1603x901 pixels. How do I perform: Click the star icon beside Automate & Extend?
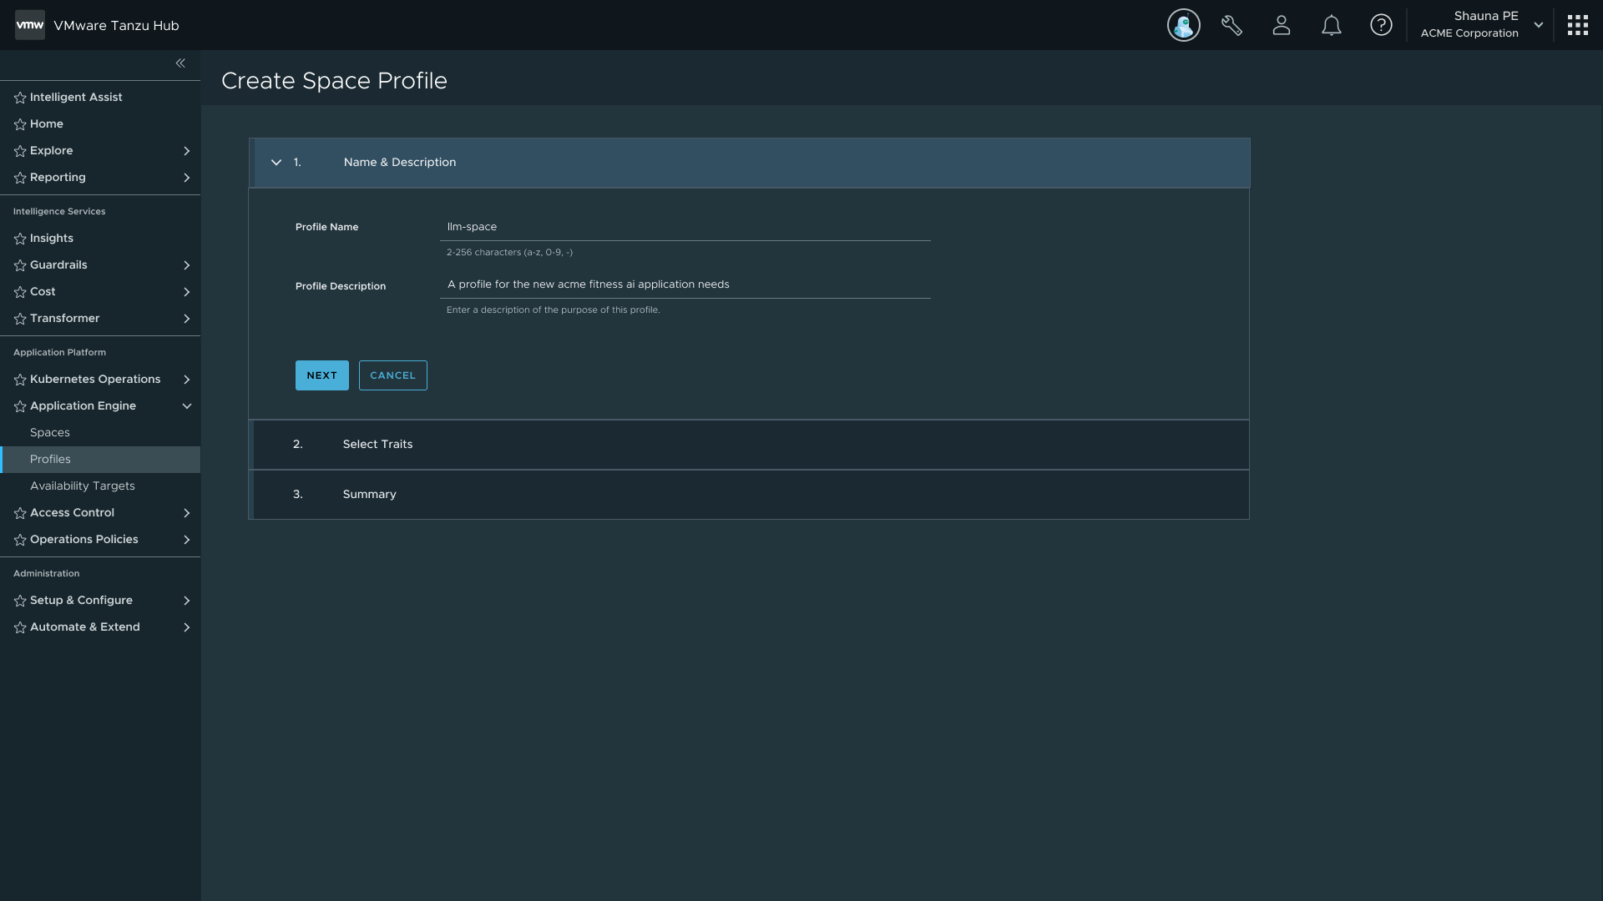tap(20, 627)
